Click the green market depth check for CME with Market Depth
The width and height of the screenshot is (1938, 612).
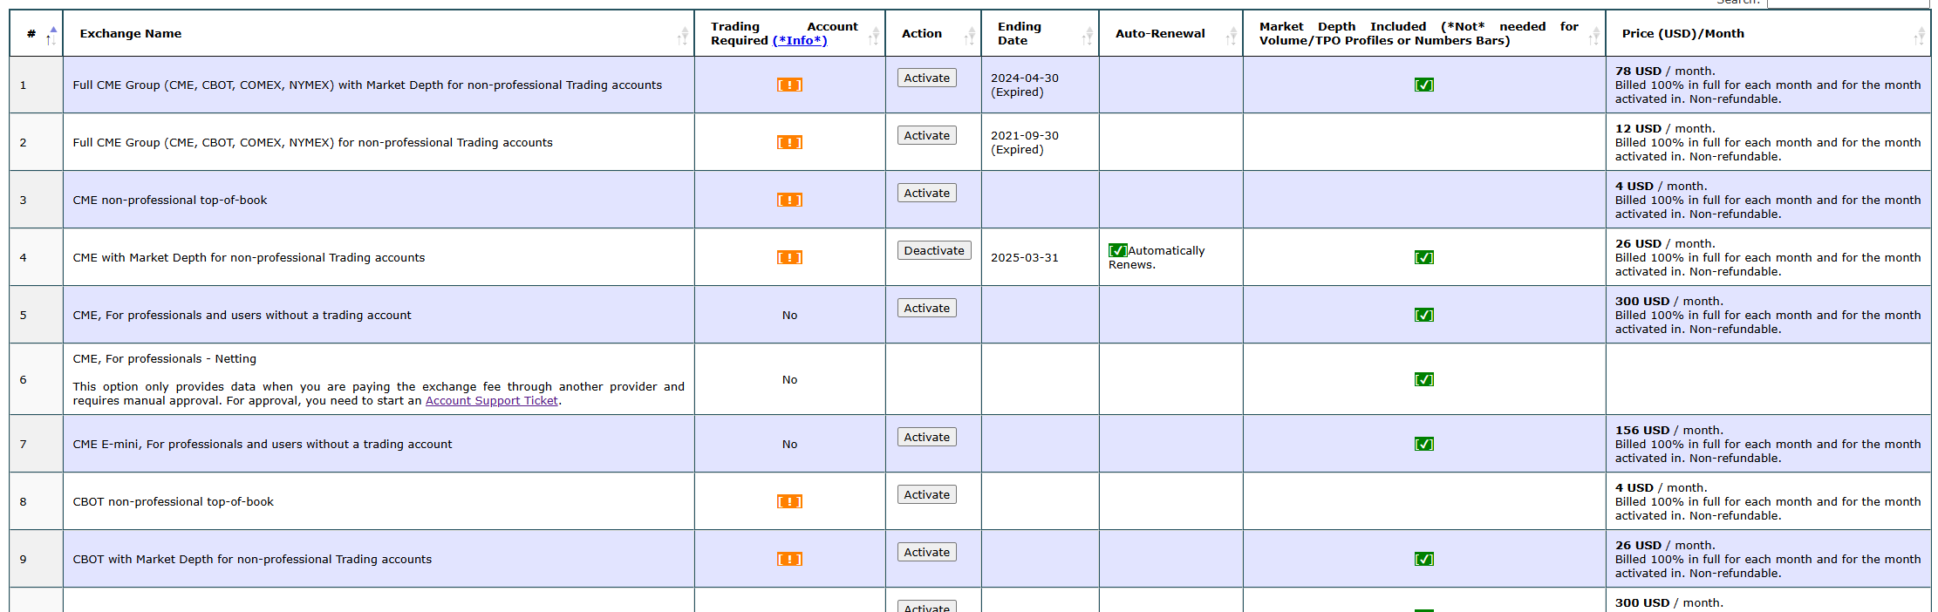(x=1423, y=257)
